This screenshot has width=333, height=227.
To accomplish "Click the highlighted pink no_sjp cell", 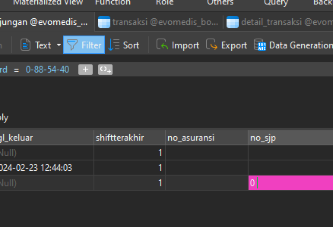I will (x=291, y=183).
